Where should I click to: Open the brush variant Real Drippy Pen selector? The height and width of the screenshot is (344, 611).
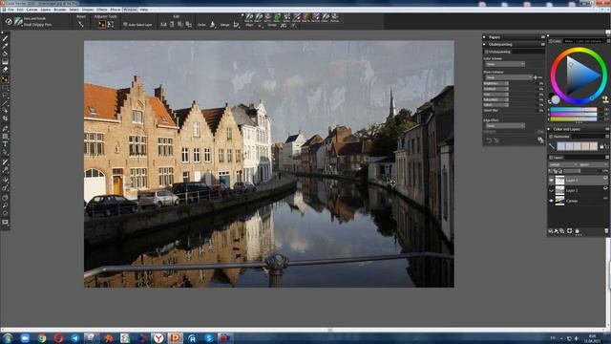(37, 25)
